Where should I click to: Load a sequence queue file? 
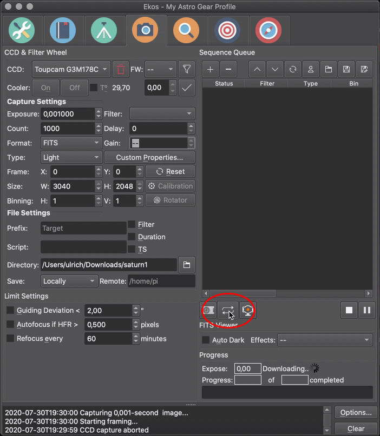point(329,69)
